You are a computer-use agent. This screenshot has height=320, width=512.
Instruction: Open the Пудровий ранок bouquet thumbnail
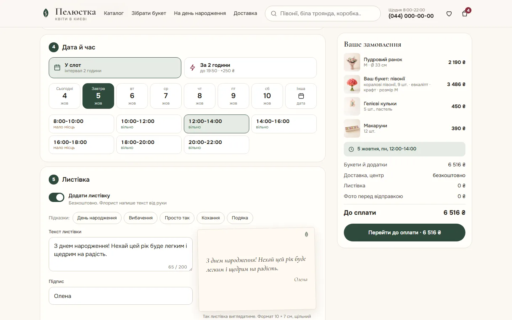coord(352,62)
